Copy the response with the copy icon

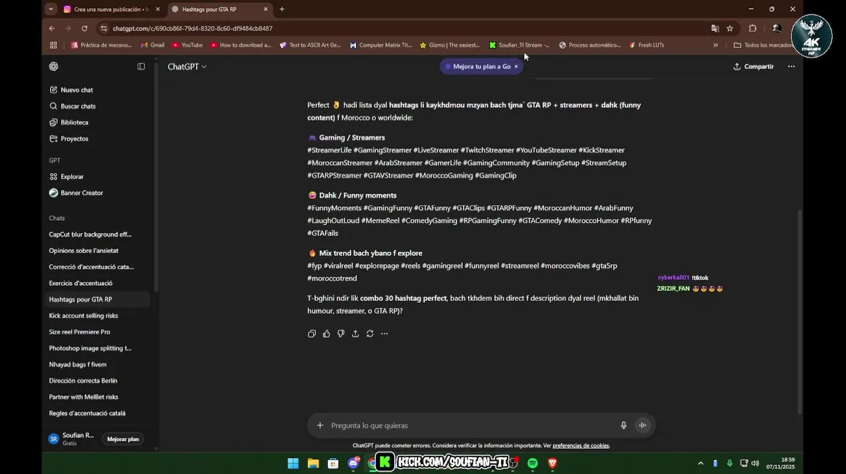click(312, 334)
